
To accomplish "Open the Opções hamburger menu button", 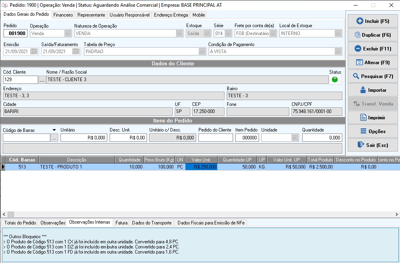I will tap(372, 131).
